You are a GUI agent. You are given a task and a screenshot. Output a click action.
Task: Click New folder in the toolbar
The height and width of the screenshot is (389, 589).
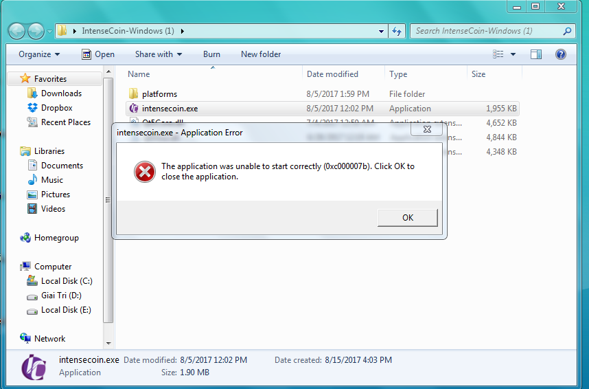261,54
